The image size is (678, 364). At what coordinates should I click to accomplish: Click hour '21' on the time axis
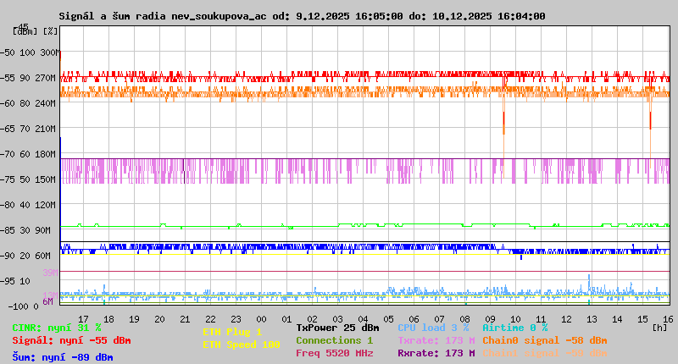click(x=185, y=319)
